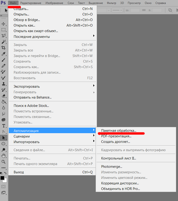178x201 pixels.
Task: Select the Convert Point pen tool
Action: [4, 132]
